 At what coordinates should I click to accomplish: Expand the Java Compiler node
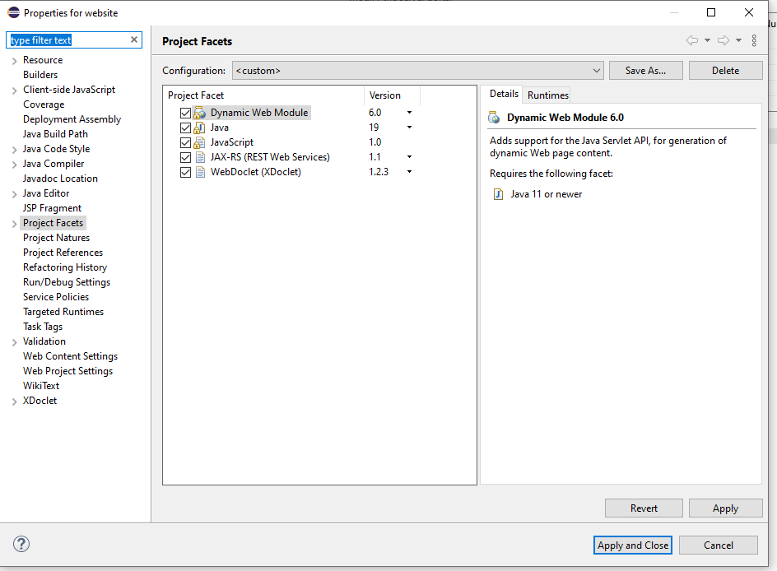(x=14, y=165)
